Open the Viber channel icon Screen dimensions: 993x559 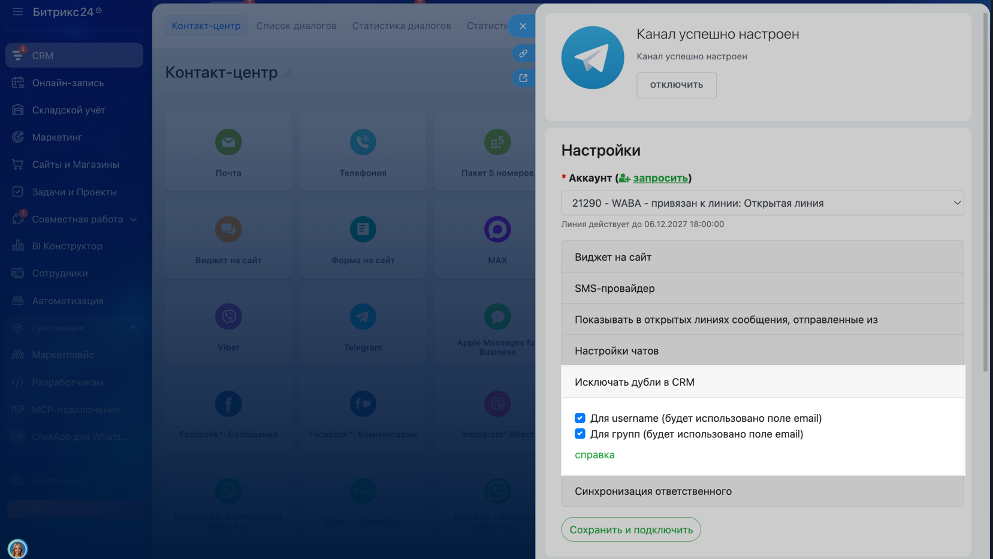tap(228, 316)
